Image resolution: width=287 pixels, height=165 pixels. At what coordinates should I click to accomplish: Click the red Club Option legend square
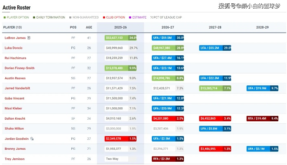[x=104, y=17]
